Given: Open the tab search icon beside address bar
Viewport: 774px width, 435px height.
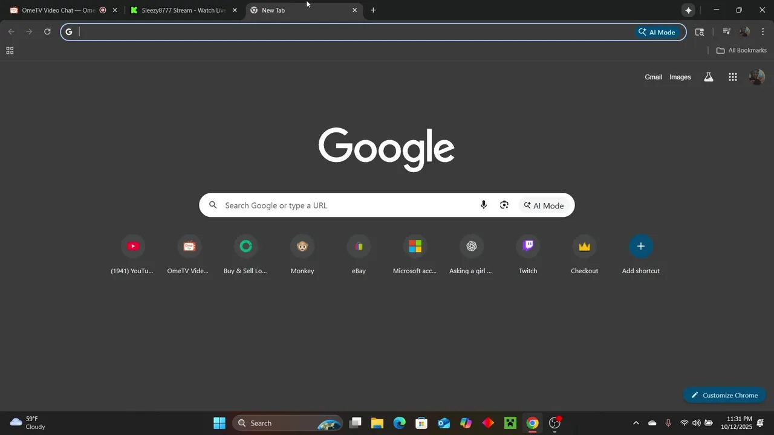Looking at the screenshot, I should 700,32.
